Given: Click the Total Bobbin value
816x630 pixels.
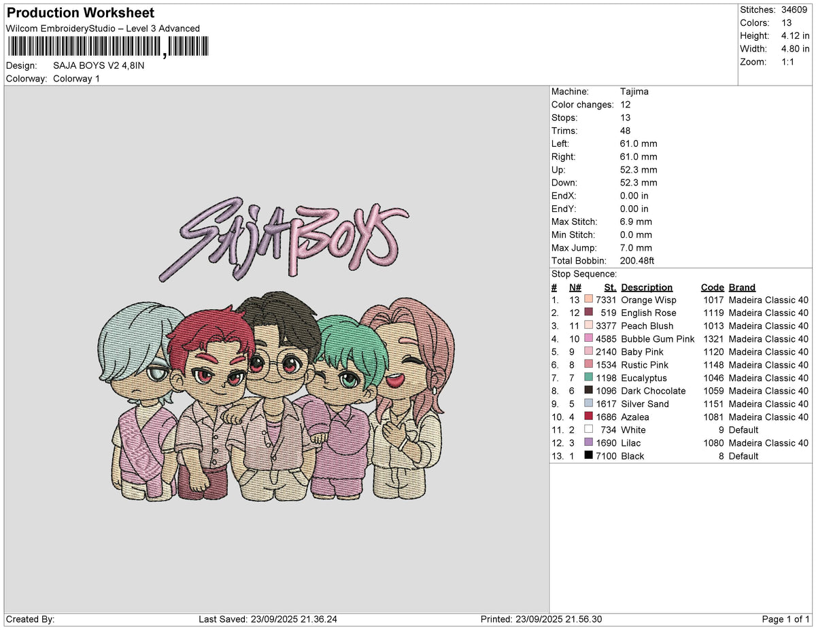Looking at the screenshot, I should click(x=637, y=261).
